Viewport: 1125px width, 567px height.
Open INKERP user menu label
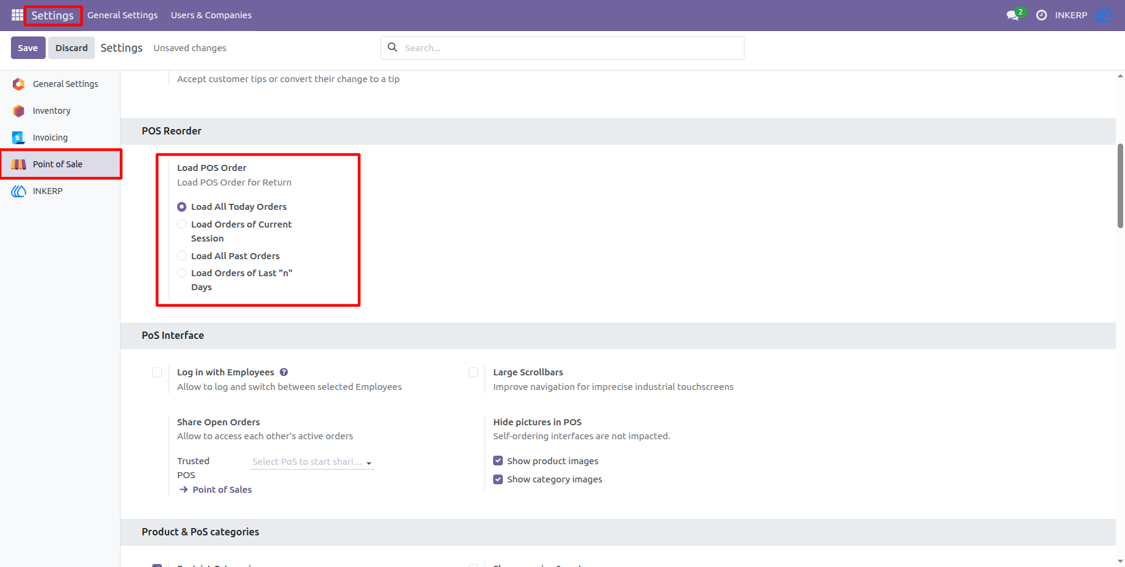coord(1071,15)
